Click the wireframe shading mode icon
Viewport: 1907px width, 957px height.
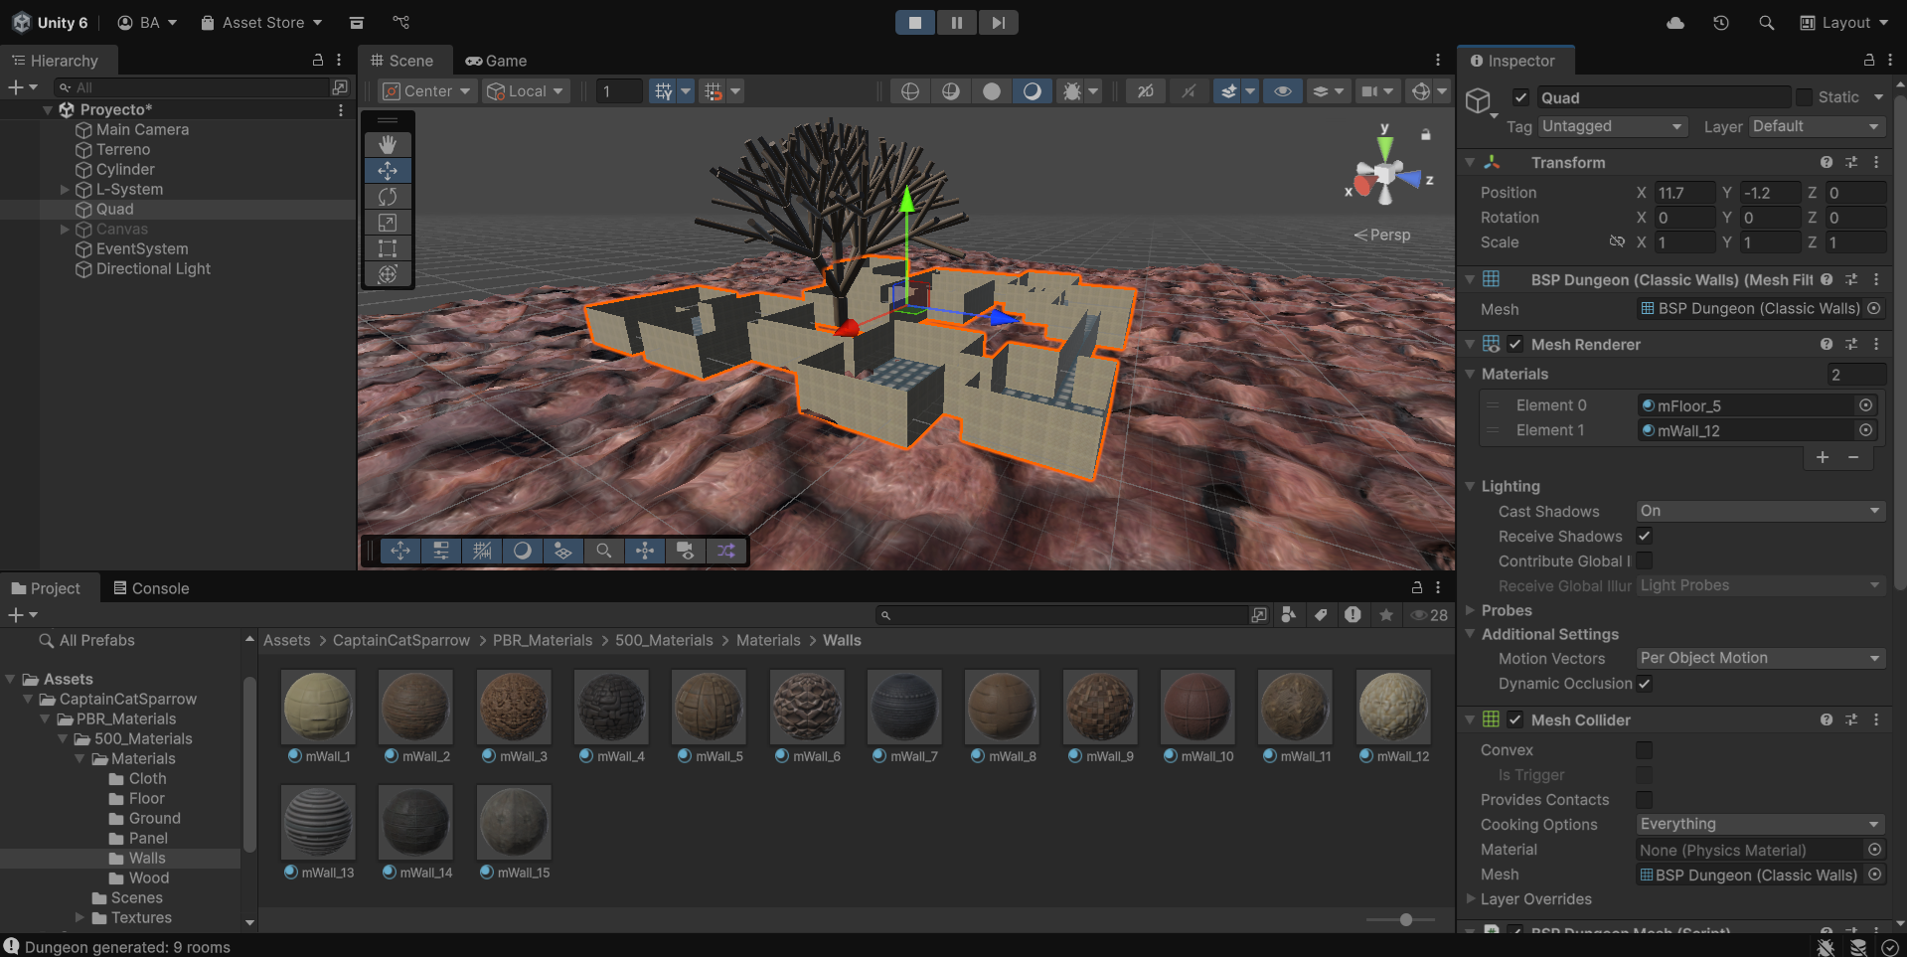(909, 91)
